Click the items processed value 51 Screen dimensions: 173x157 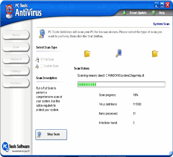coord(134,113)
